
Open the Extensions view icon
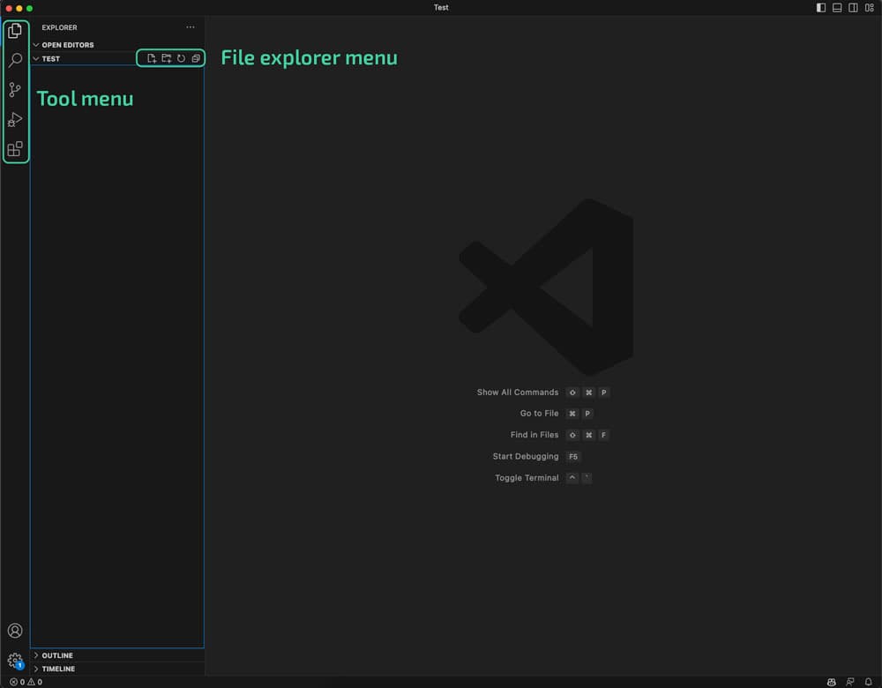15,149
